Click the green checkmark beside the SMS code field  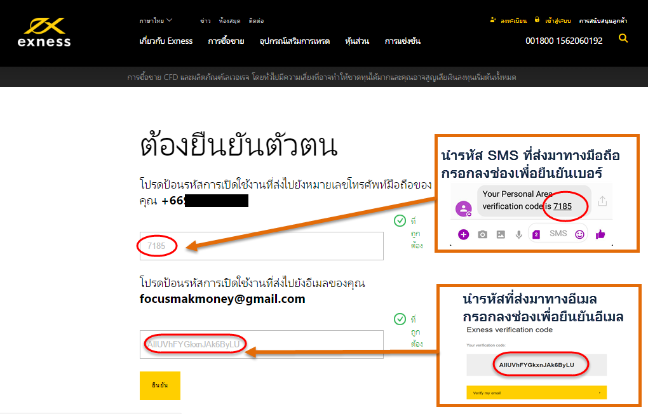(x=400, y=220)
